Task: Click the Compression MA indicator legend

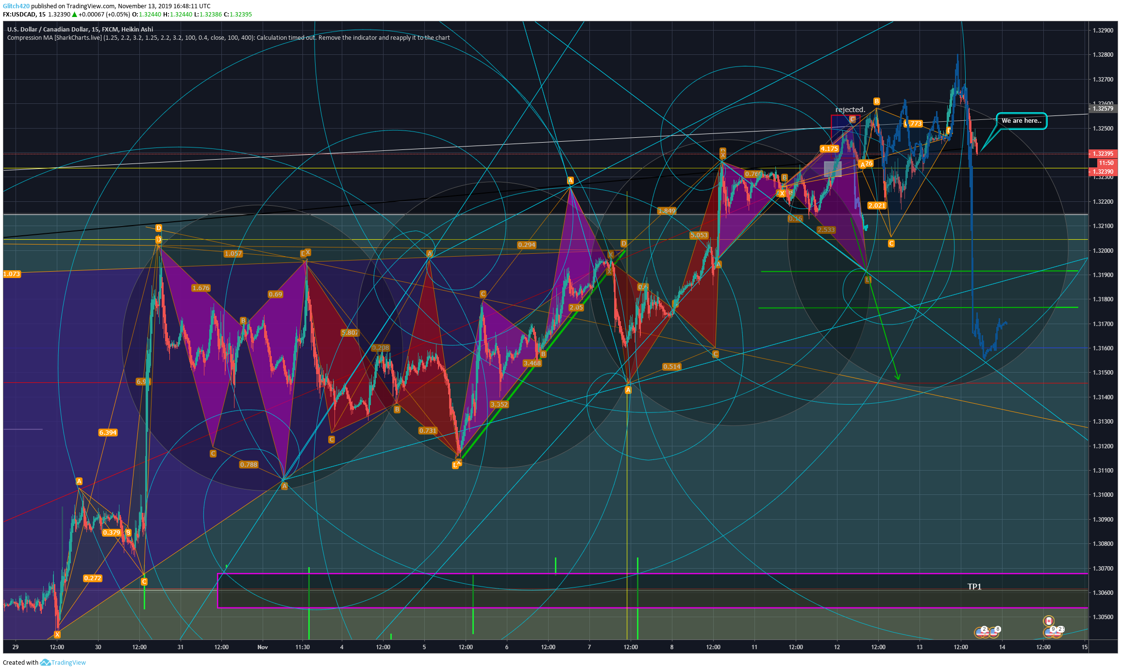Action: click(x=228, y=37)
